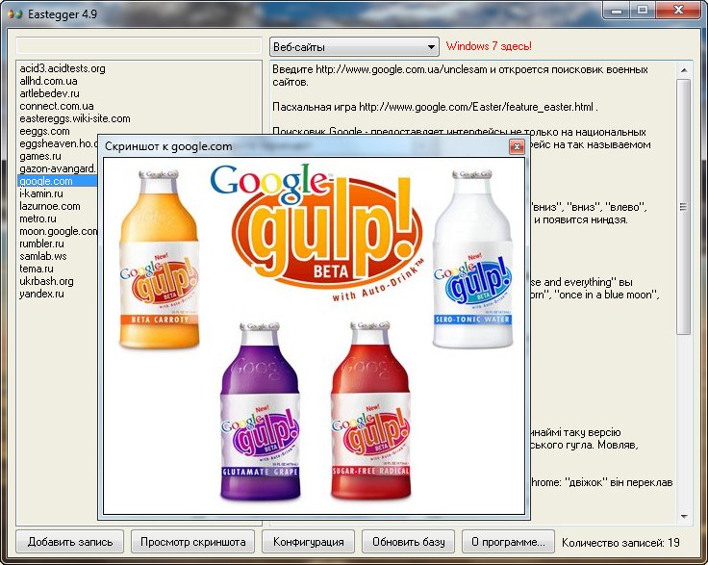Select i-kamin.ru entry
Viewport: 708px width, 565px height.
(41, 193)
